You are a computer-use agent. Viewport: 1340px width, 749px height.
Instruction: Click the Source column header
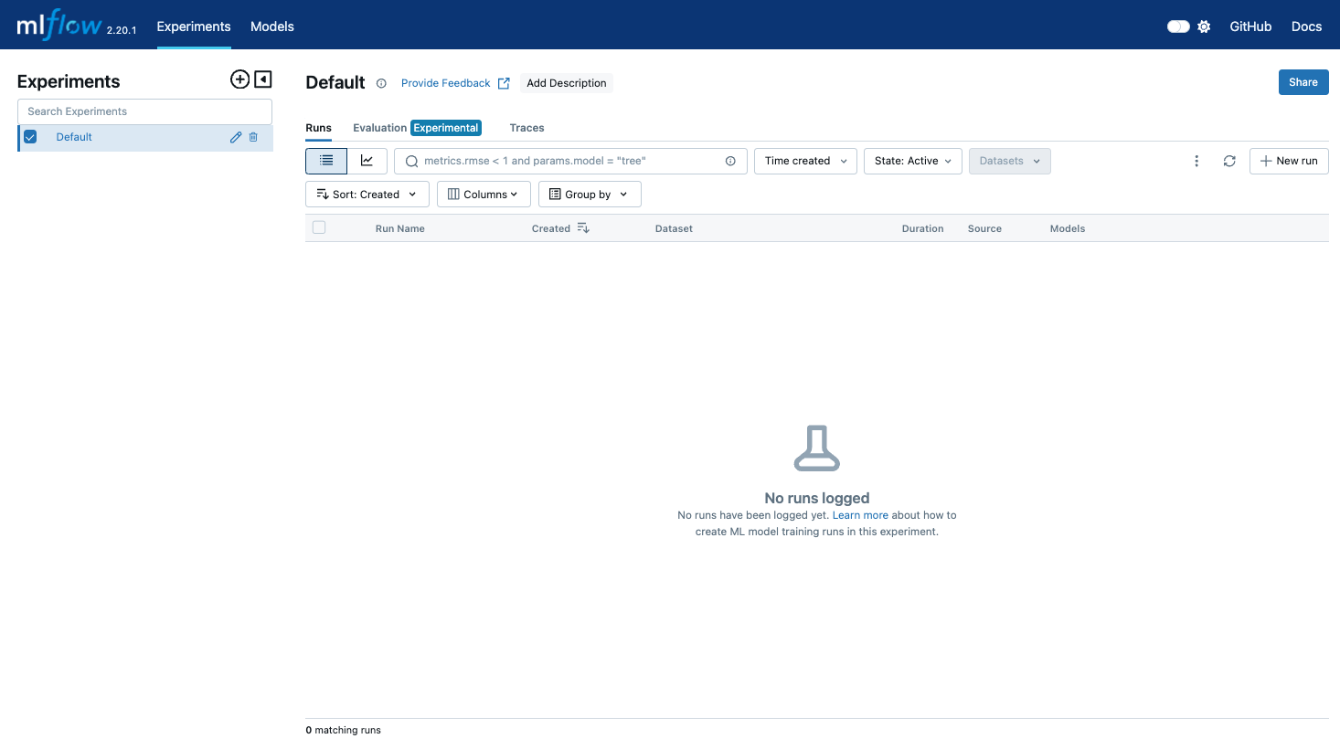[x=984, y=228]
